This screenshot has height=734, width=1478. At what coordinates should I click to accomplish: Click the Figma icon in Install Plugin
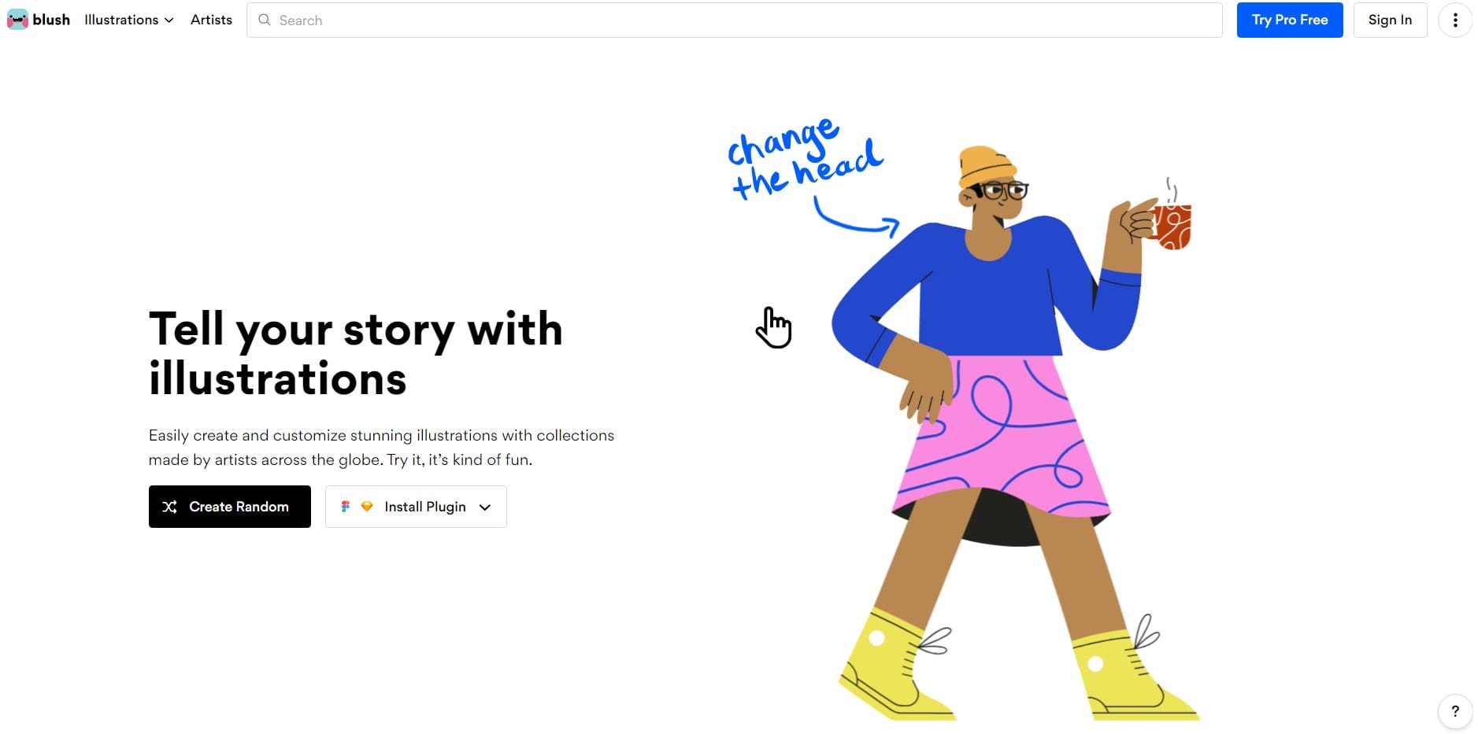pos(345,507)
